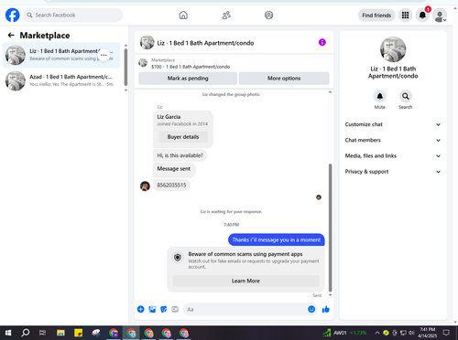Image resolution: width=458 pixels, height=340 pixels.
Task: Open the emoji picker
Action: point(311,309)
